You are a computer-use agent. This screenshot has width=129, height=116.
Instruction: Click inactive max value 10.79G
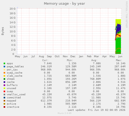pyautogui.click(x=121, y=107)
